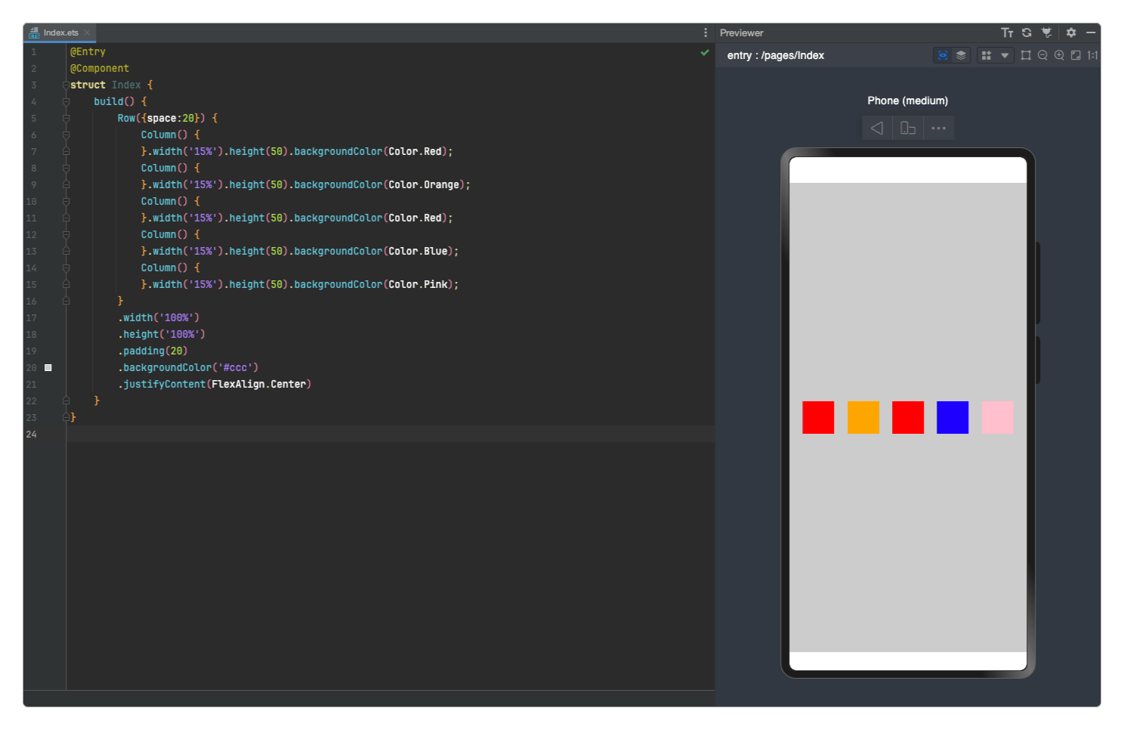Reset preview zoom to 1:1

coord(1092,55)
